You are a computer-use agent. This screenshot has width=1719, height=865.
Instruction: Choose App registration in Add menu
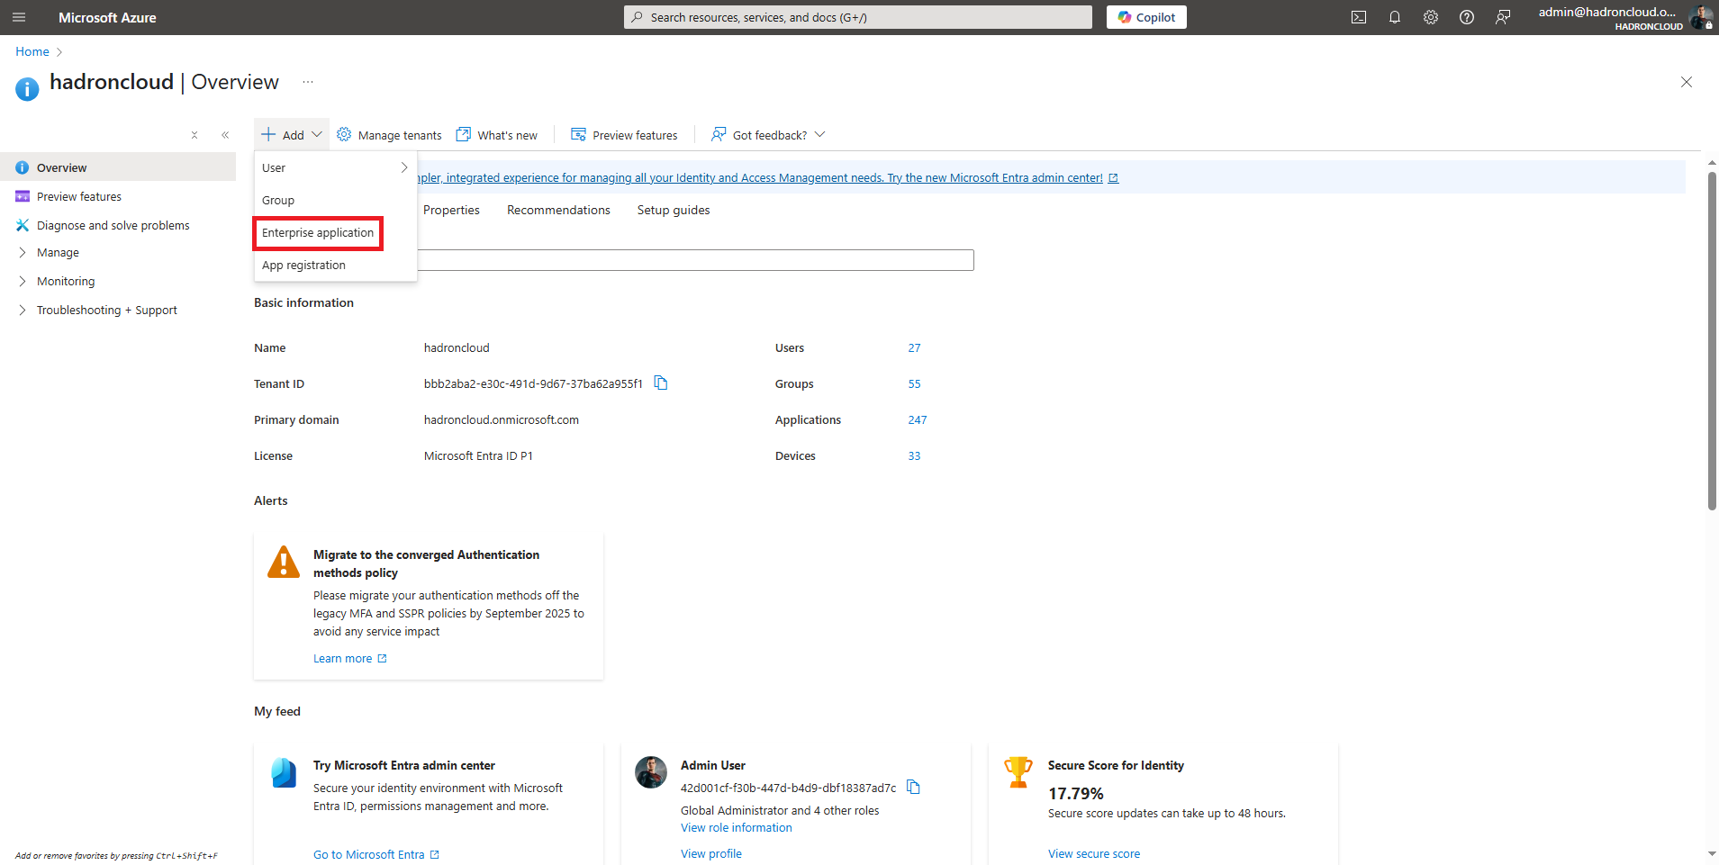(336, 266)
